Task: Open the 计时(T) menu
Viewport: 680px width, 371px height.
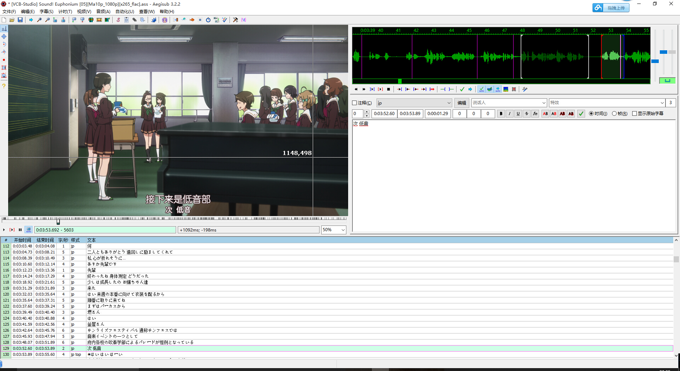Action: 65,12
